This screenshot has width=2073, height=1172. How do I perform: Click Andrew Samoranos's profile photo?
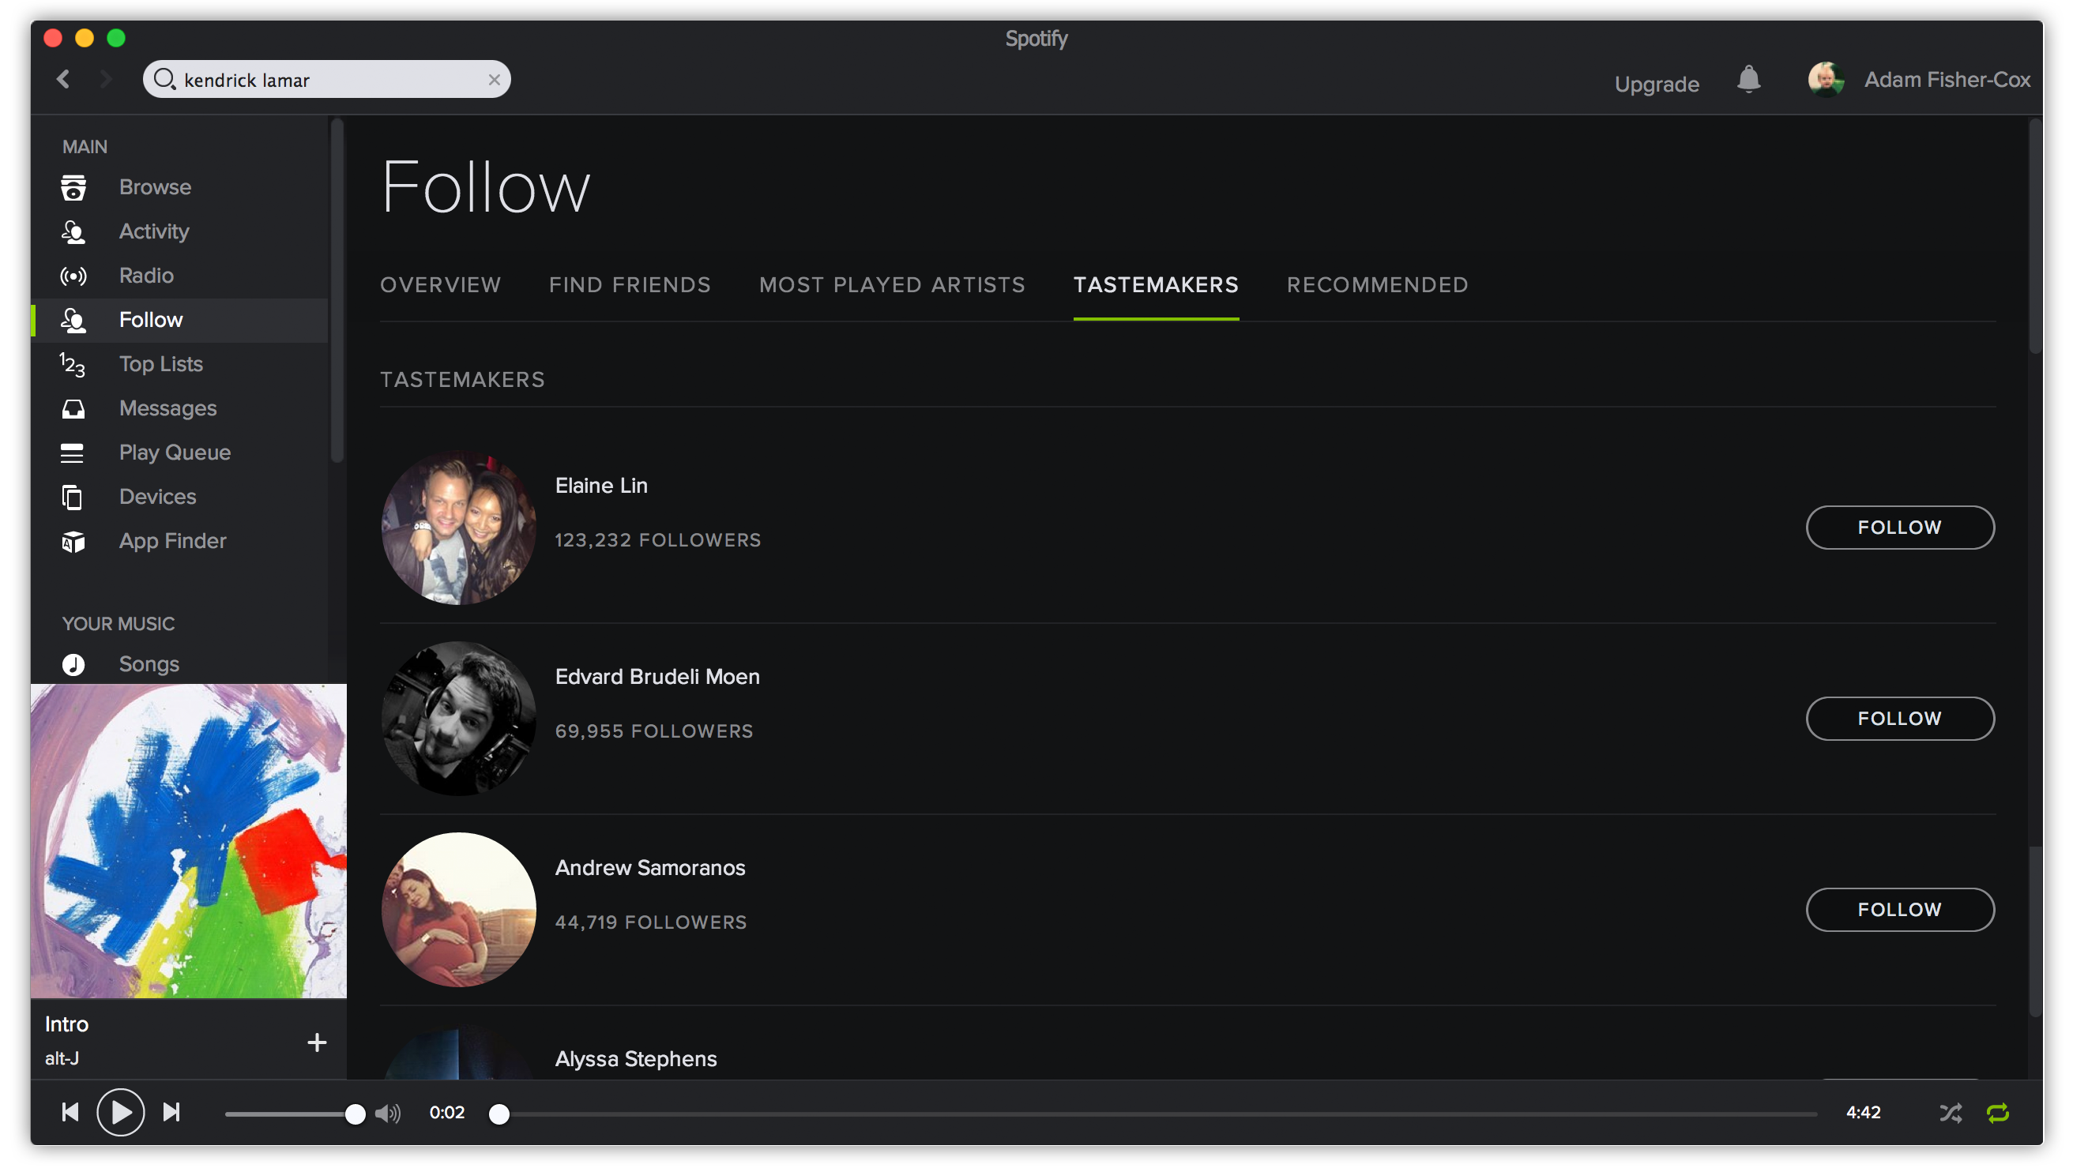(x=459, y=910)
